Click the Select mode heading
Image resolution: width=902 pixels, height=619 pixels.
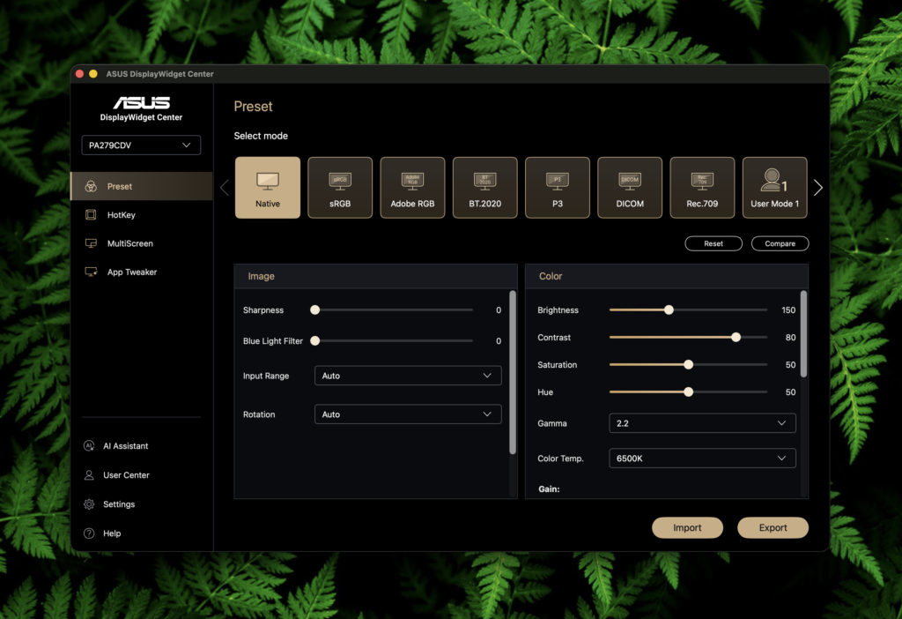click(x=261, y=136)
